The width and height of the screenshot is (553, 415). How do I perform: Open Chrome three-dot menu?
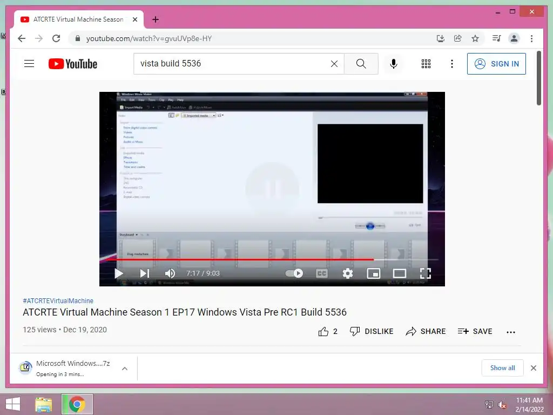click(x=531, y=38)
